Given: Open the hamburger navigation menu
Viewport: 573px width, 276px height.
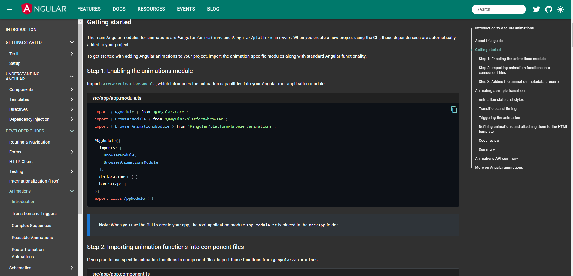Looking at the screenshot, I should click(9, 9).
